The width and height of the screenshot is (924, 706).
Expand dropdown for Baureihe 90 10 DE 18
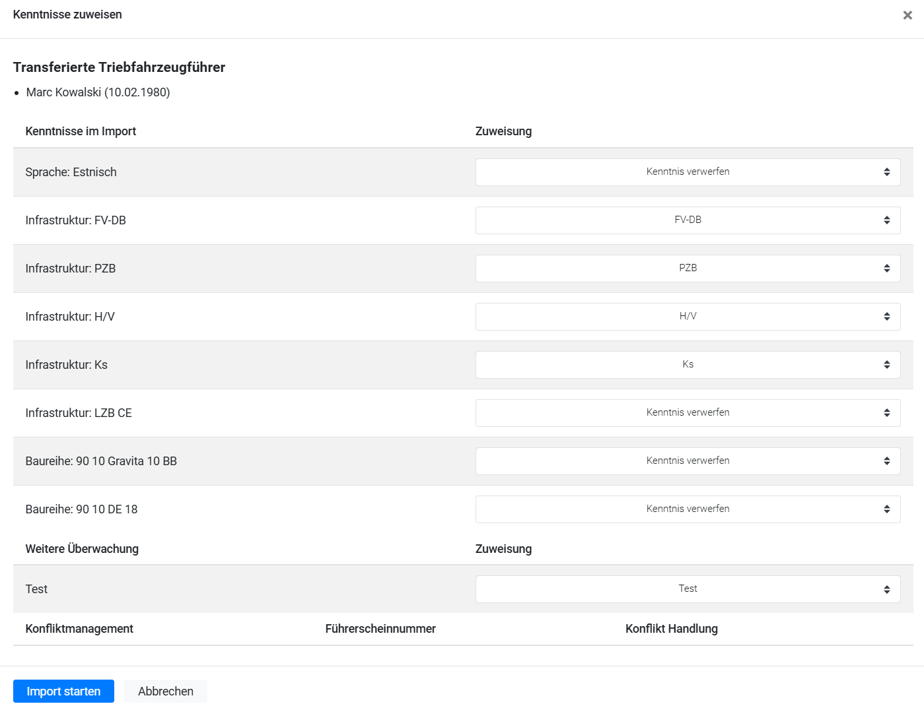(688, 509)
